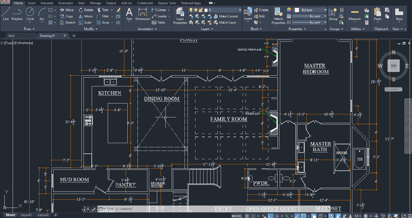412x218 pixels.
Task: Toggle annotation visibility in status bar
Action: [x=338, y=216]
